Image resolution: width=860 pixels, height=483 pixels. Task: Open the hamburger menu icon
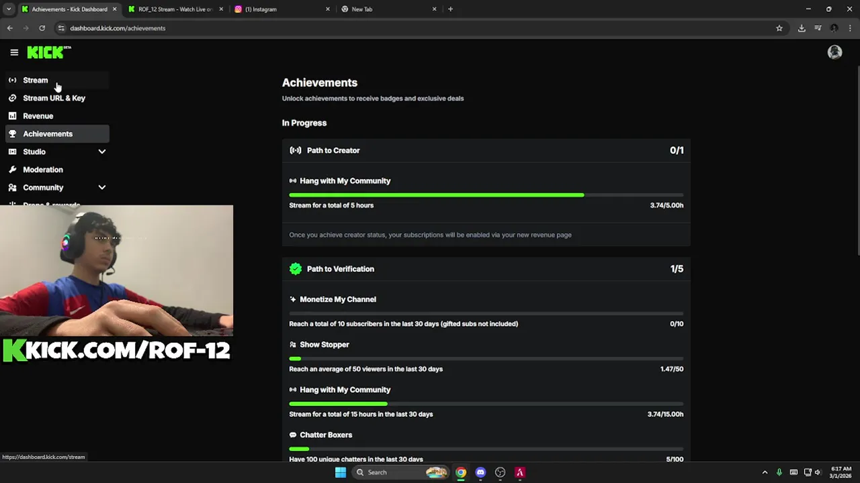coord(14,52)
